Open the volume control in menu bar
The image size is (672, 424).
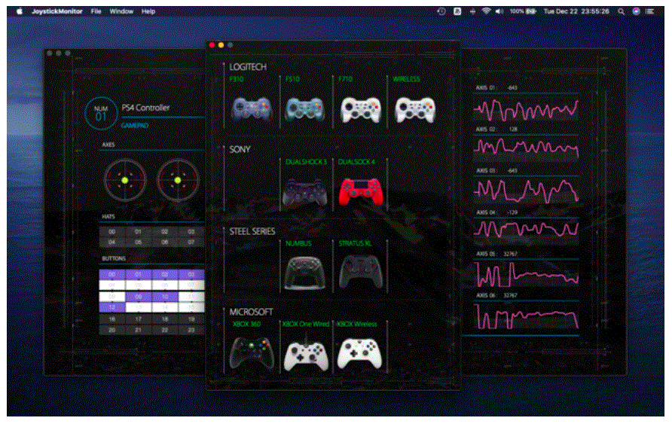click(x=499, y=11)
